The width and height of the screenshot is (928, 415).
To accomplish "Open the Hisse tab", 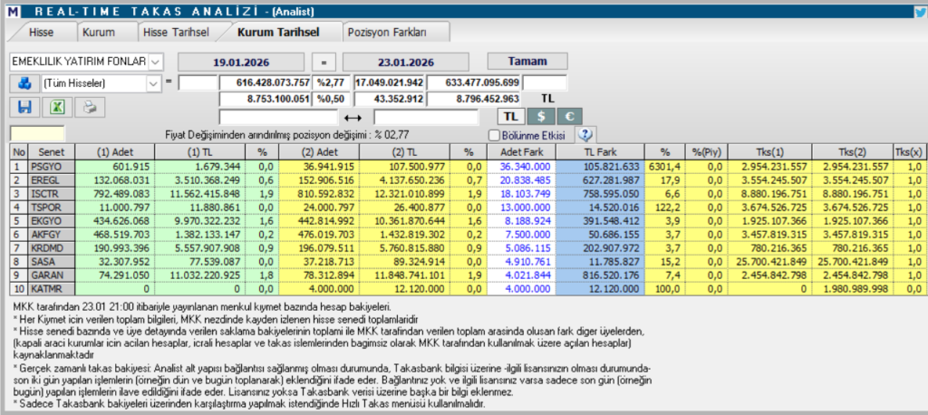I will click(42, 33).
